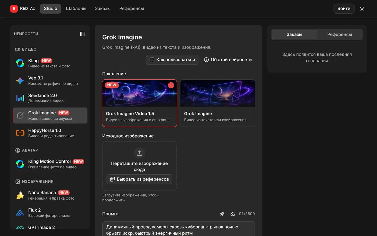Select Kling video model icon
Screen dimensions: 377x236
click(20, 63)
